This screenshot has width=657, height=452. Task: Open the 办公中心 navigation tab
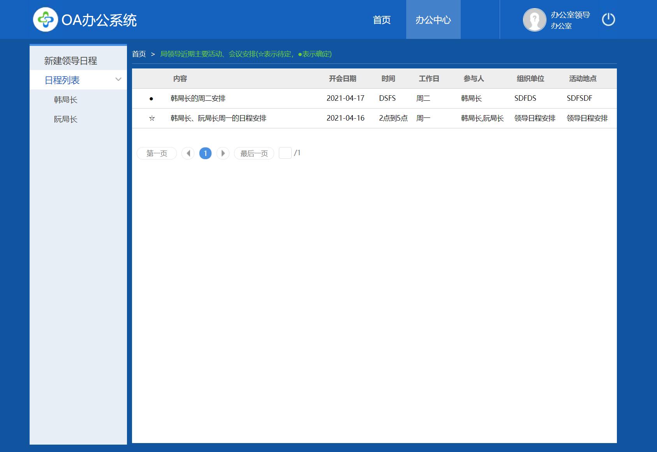pos(433,20)
